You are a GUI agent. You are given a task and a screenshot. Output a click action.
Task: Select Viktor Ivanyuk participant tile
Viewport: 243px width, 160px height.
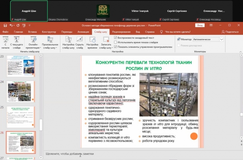coord(140,11)
